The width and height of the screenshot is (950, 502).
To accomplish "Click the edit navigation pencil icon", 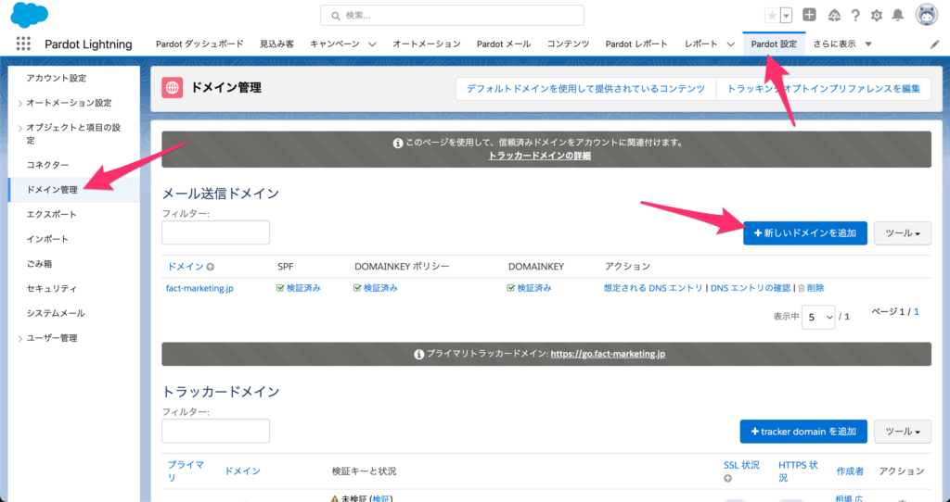I will (x=935, y=44).
